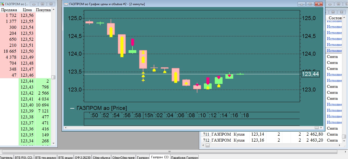
Task: Switch to the Газпром tab
Action: click(143, 157)
